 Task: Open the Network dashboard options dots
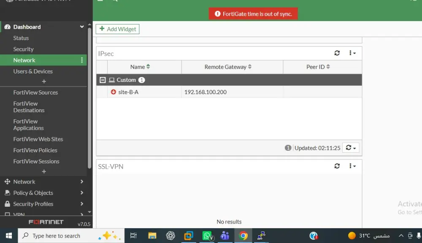pyautogui.click(x=82, y=60)
